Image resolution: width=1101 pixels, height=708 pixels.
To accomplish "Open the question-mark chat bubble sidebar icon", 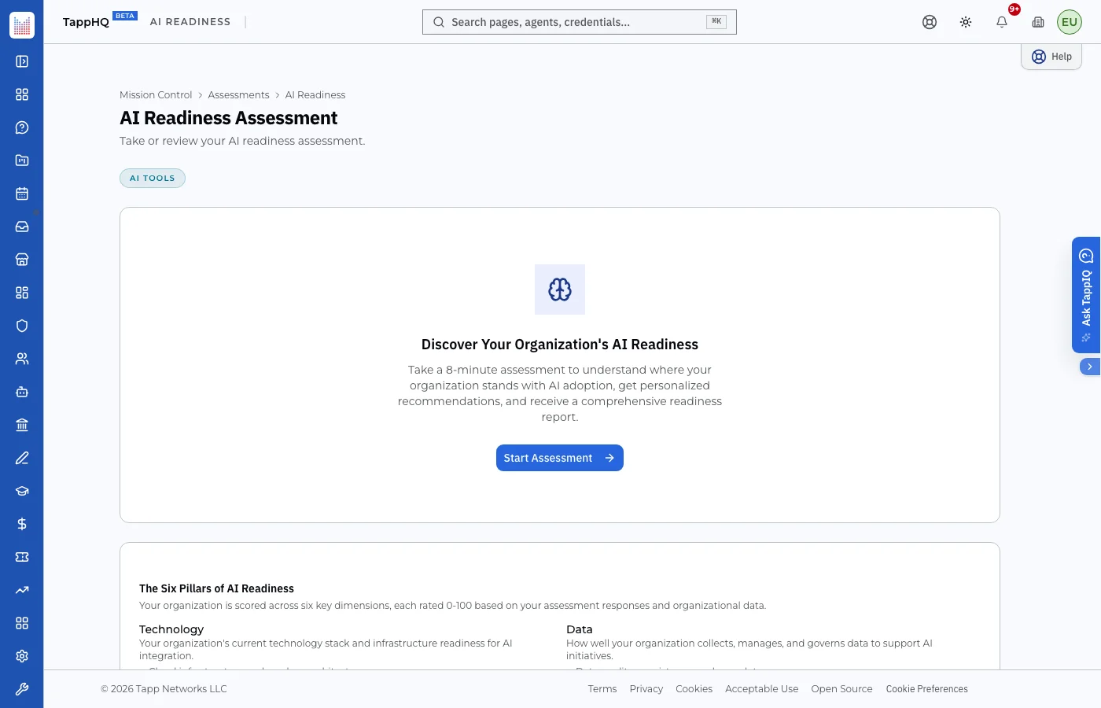I will tap(22, 127).
